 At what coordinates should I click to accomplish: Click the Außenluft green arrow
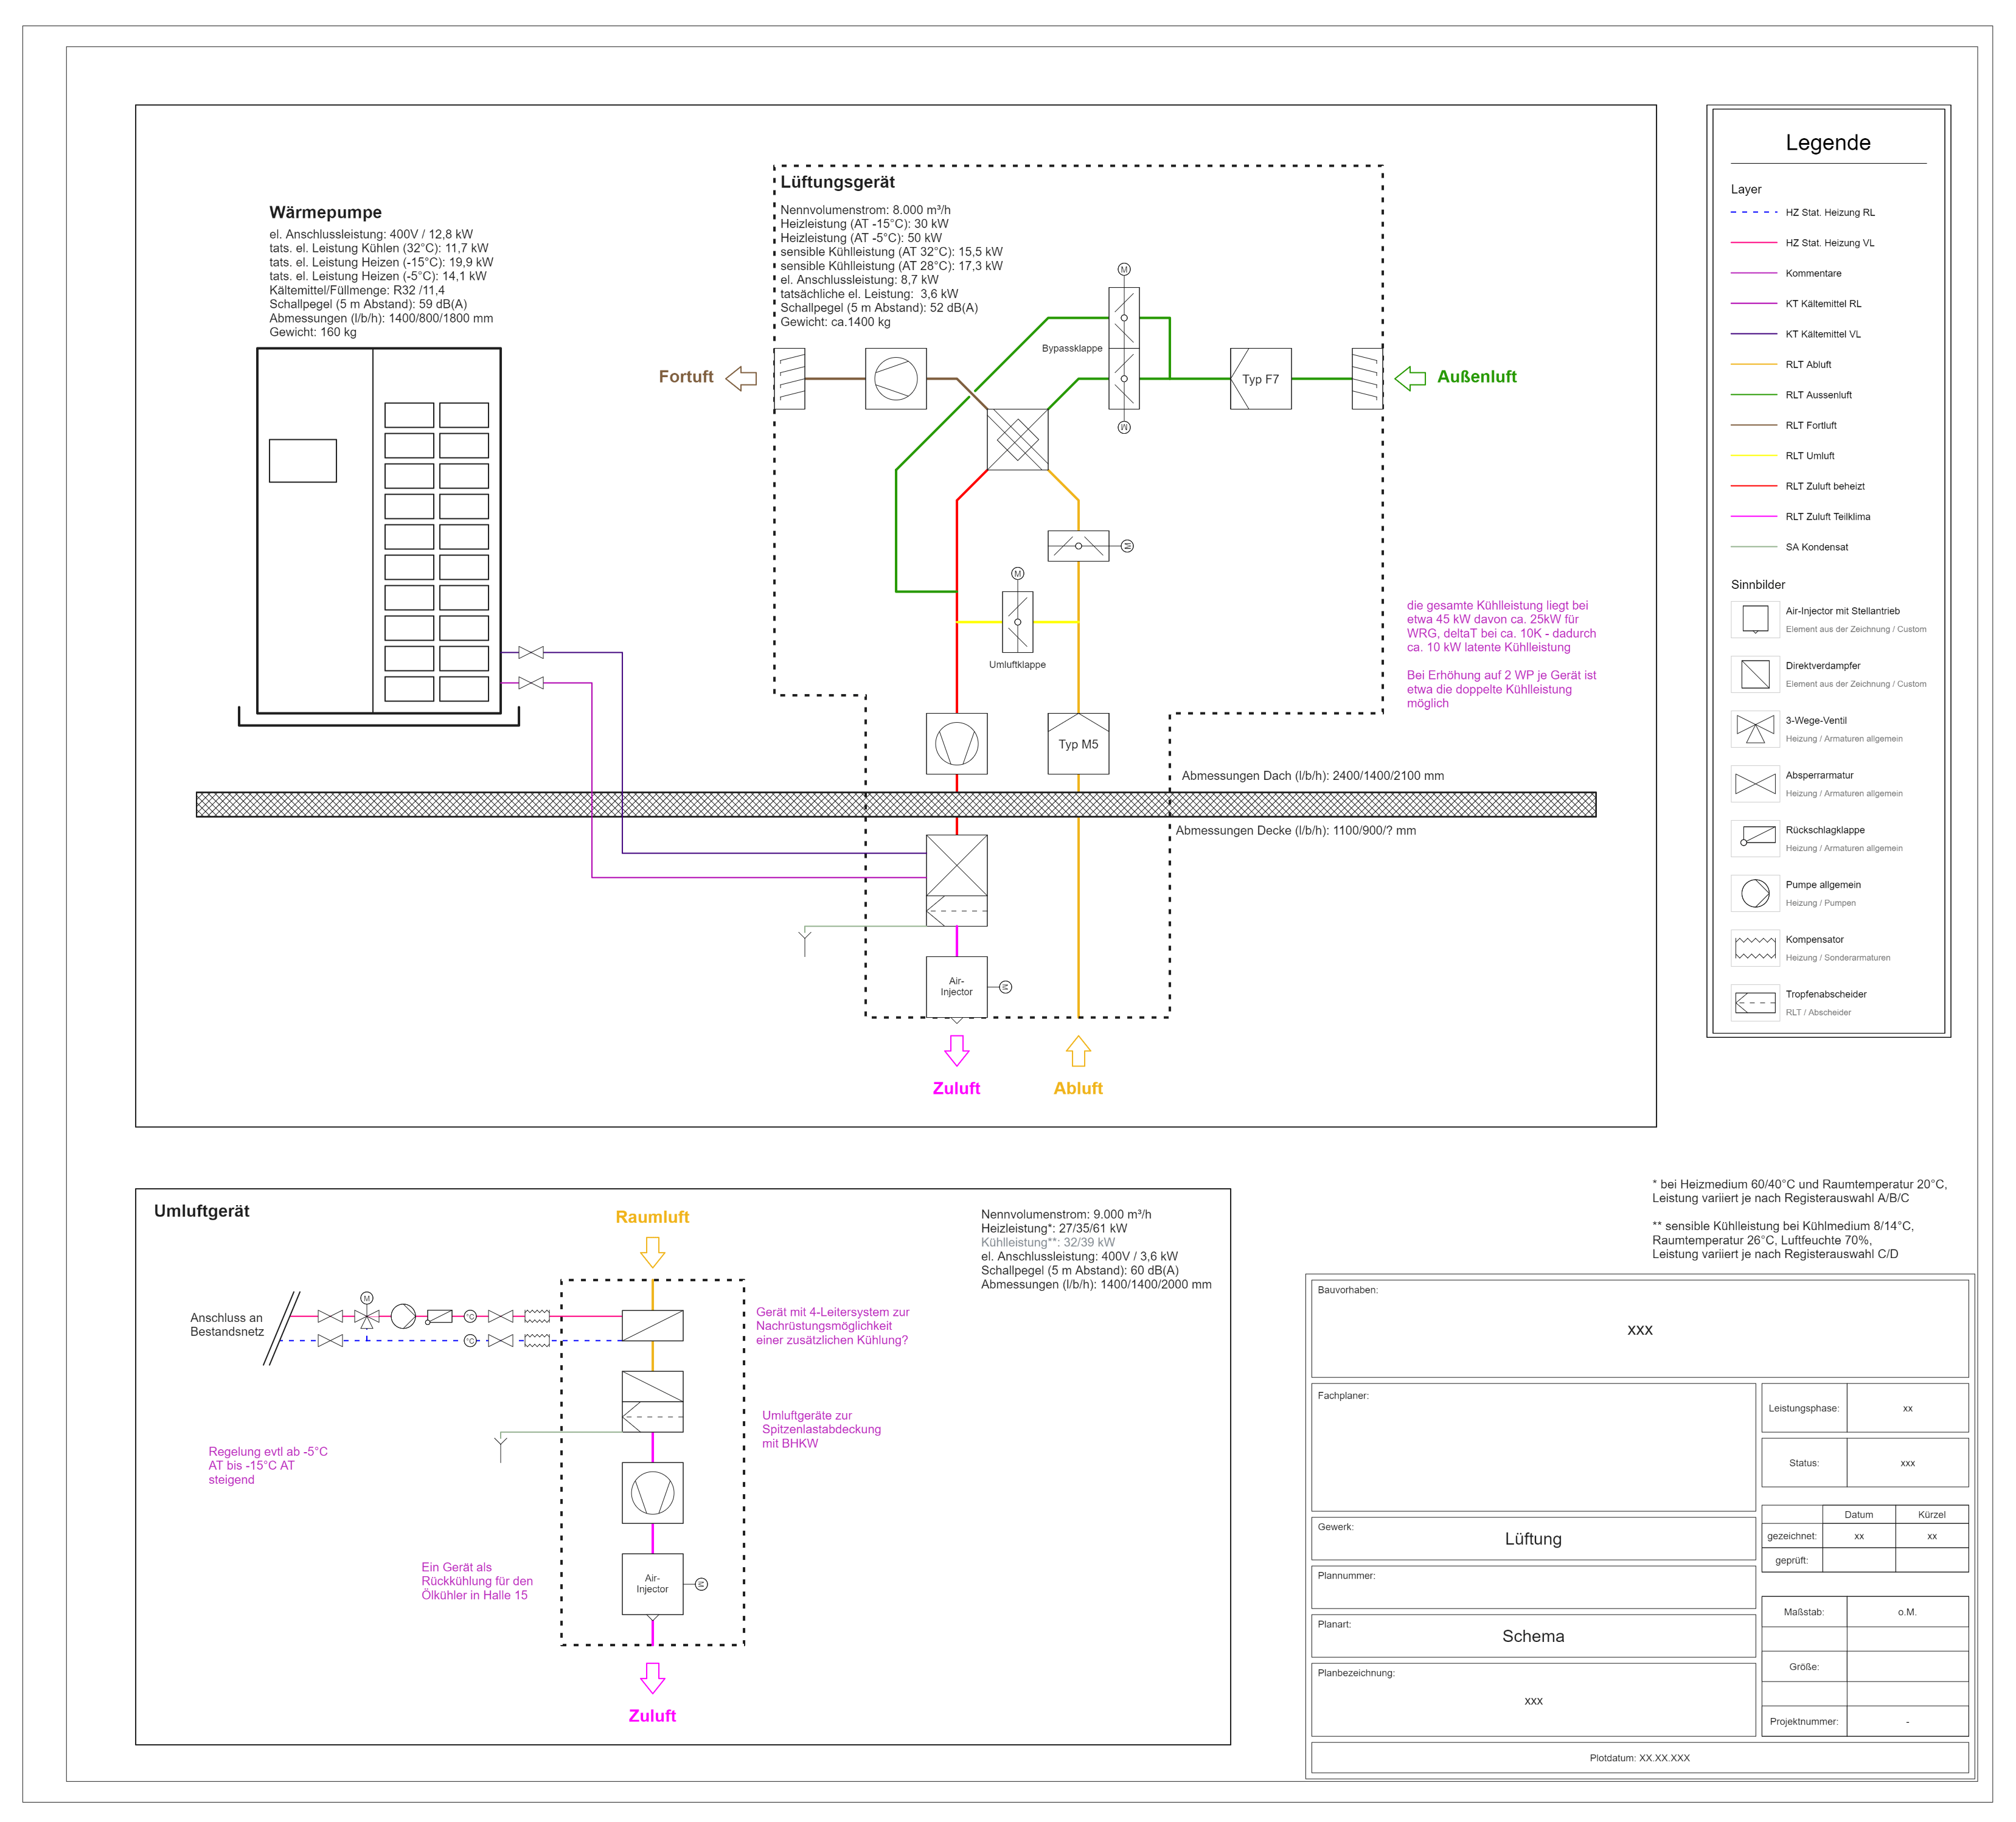1409,378
